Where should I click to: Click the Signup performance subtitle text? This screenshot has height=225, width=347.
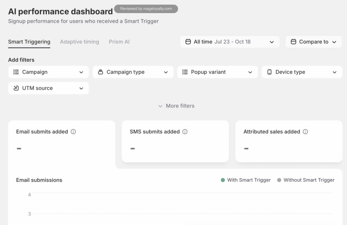(83, 21)
